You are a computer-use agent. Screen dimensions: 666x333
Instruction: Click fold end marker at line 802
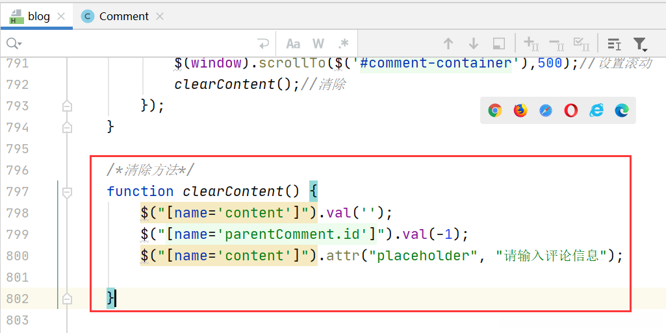pos(67,299)
